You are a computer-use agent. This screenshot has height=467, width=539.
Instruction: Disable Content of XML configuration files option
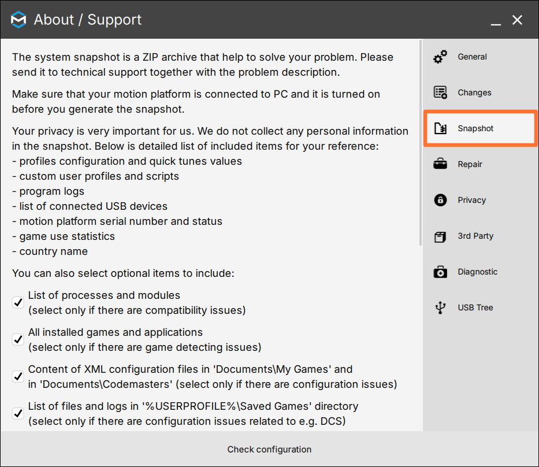tap(18, 377)
